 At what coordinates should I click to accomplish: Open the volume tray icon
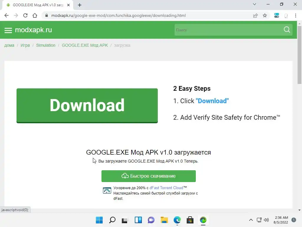(x=266, y=220)
